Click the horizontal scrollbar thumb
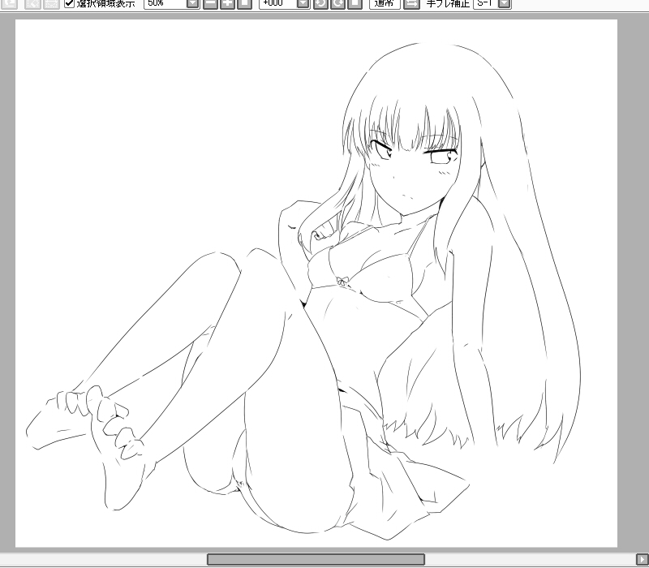 (316, 559)
